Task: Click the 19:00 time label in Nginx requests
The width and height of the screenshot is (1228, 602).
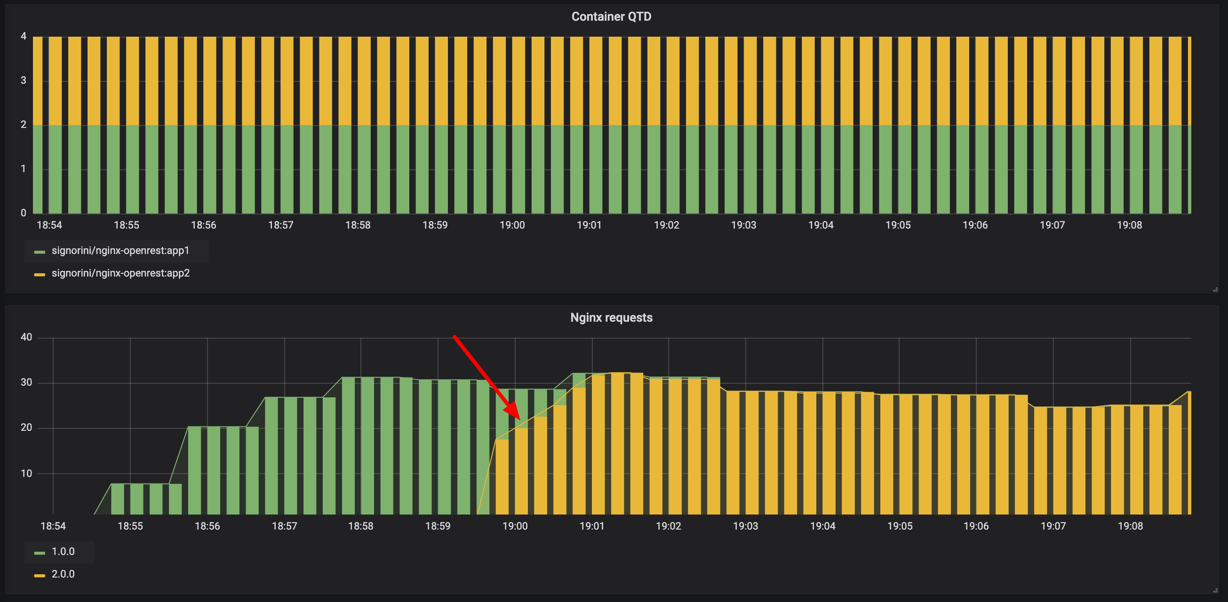Action: click(515, 526)
